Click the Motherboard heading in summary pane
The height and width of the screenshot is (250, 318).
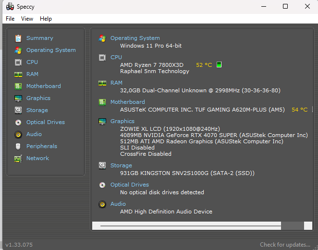click(128, 102)
